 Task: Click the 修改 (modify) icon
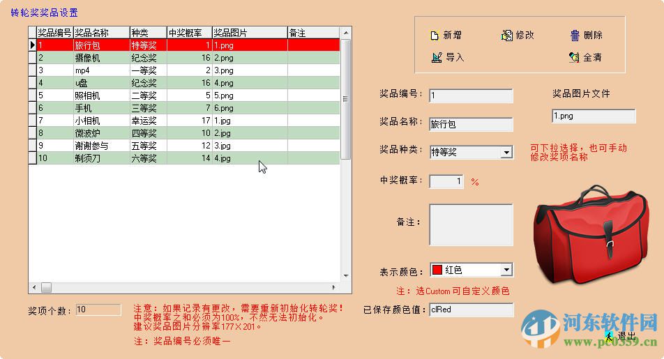point(506,36)
